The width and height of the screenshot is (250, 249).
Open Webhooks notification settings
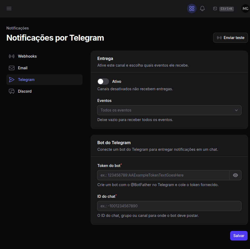coord(44,56)
